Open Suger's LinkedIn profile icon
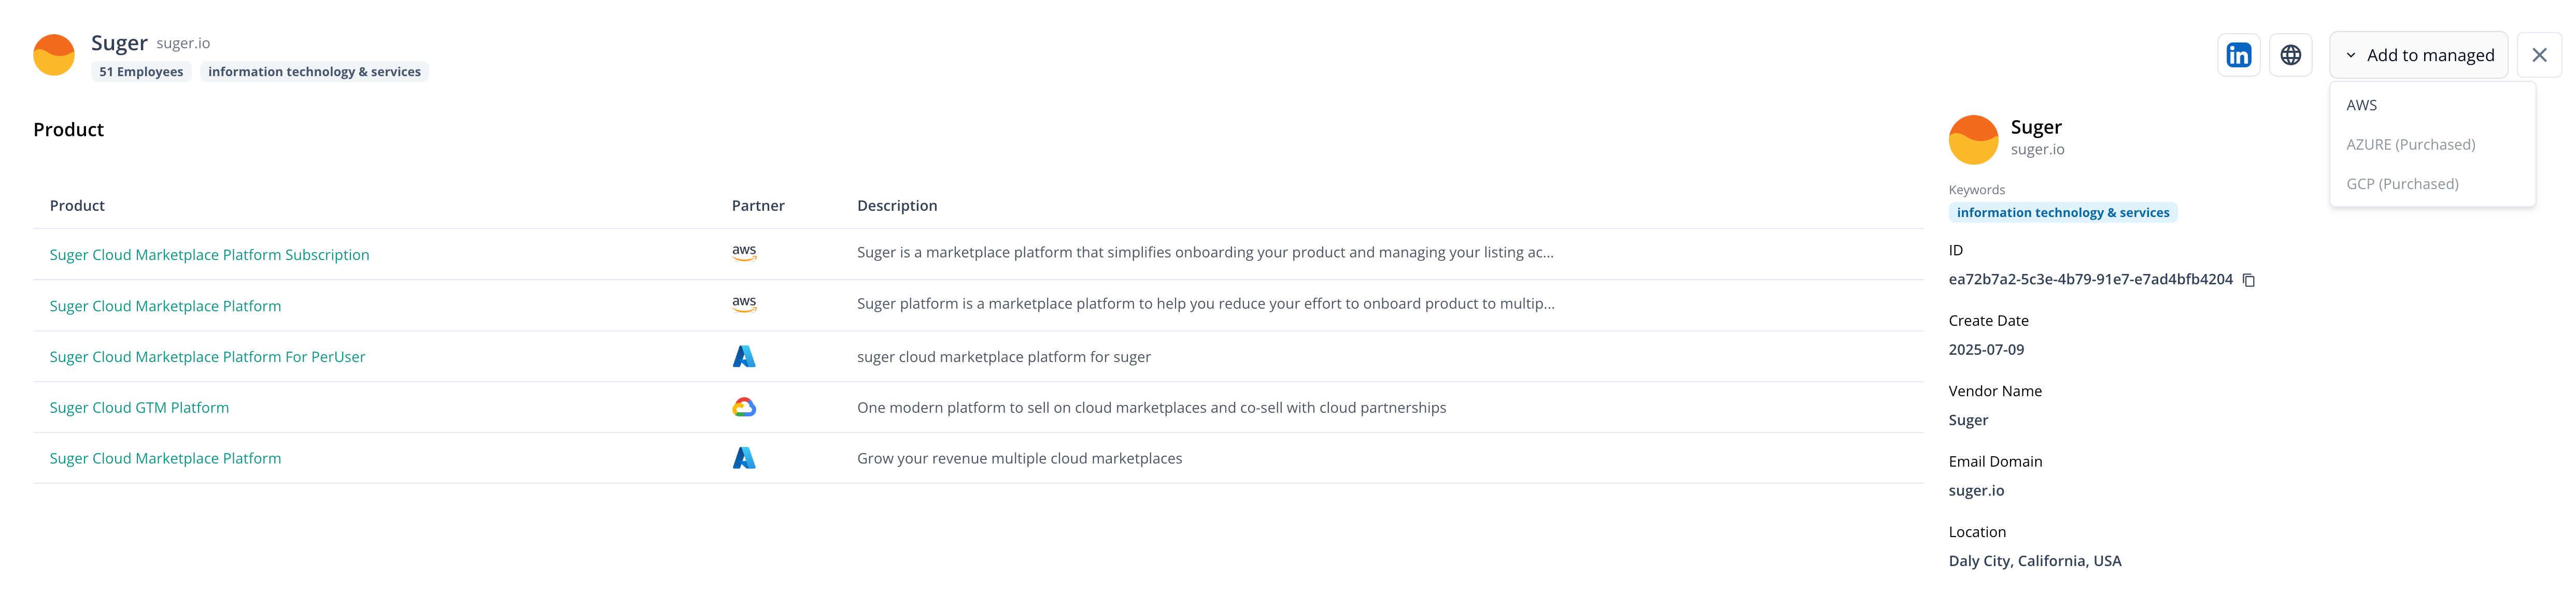2576x608 pixels. [2238, 55]
